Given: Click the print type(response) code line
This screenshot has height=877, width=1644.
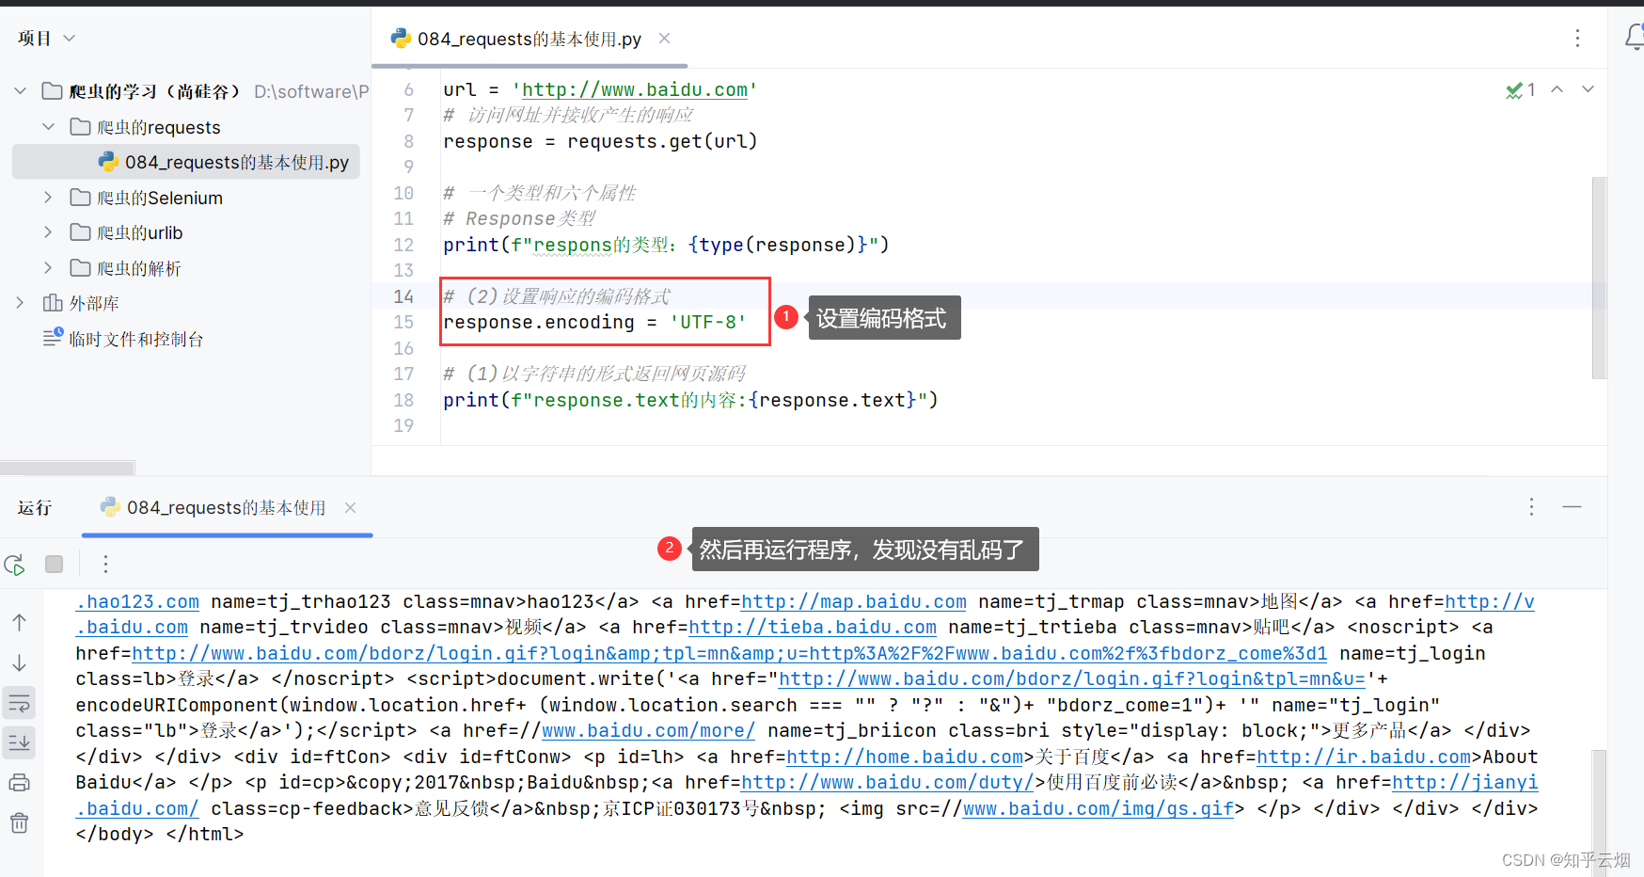Looking at the screenshot, I should 666,245.
